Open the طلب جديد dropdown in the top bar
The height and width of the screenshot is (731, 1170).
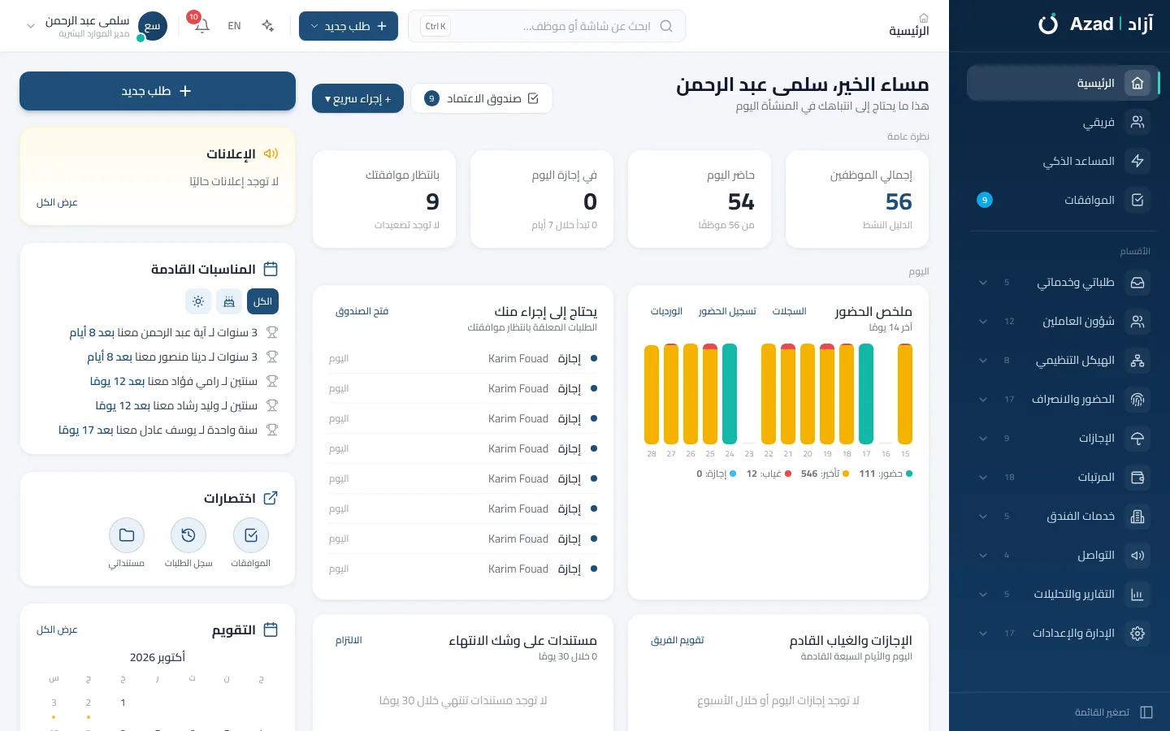tap(349, 26)
